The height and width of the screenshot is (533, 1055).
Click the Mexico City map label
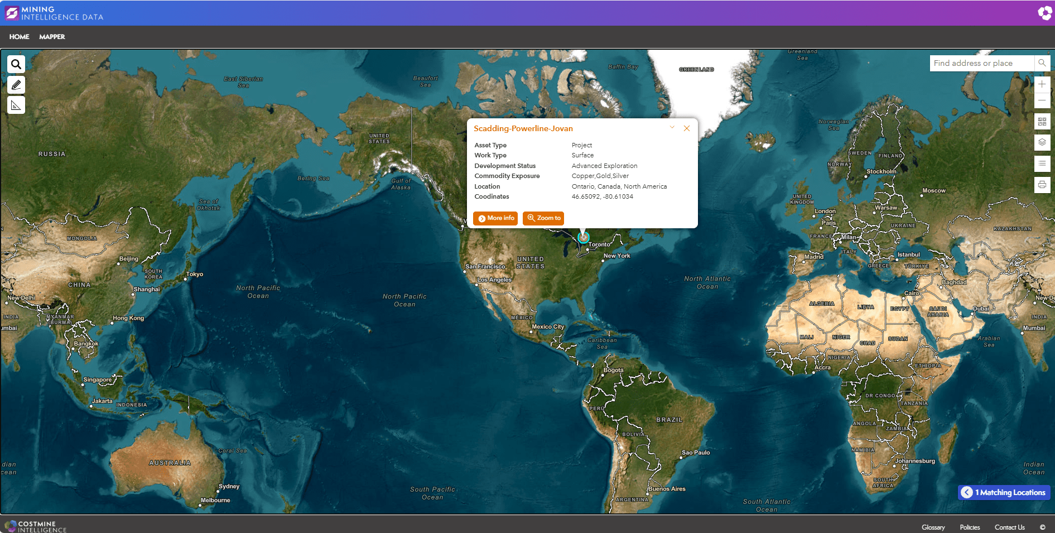click(548, 326)
